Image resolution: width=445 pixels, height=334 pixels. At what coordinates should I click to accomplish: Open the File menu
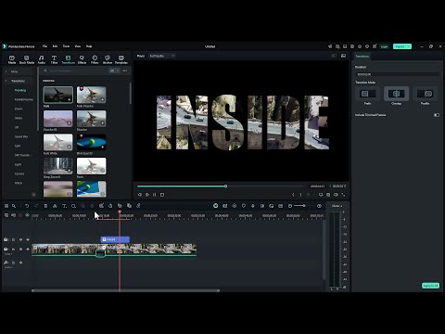pyautogui.click(x=44, y=46)
